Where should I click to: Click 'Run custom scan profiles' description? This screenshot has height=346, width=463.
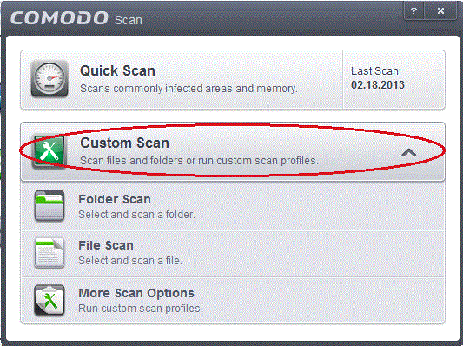(141, 309)
